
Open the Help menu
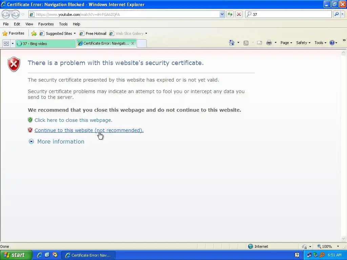coord(76,24)
